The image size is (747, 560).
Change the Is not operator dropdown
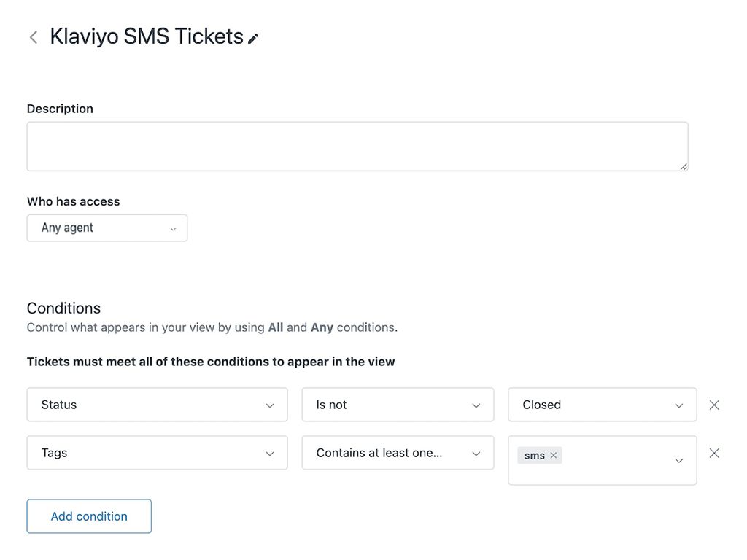coord(398,405)
